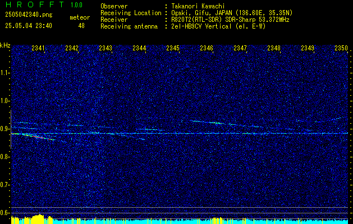Screen dimensions: 353x224
Task: Click the filename 2505042340.png
Action: point(29,15)
